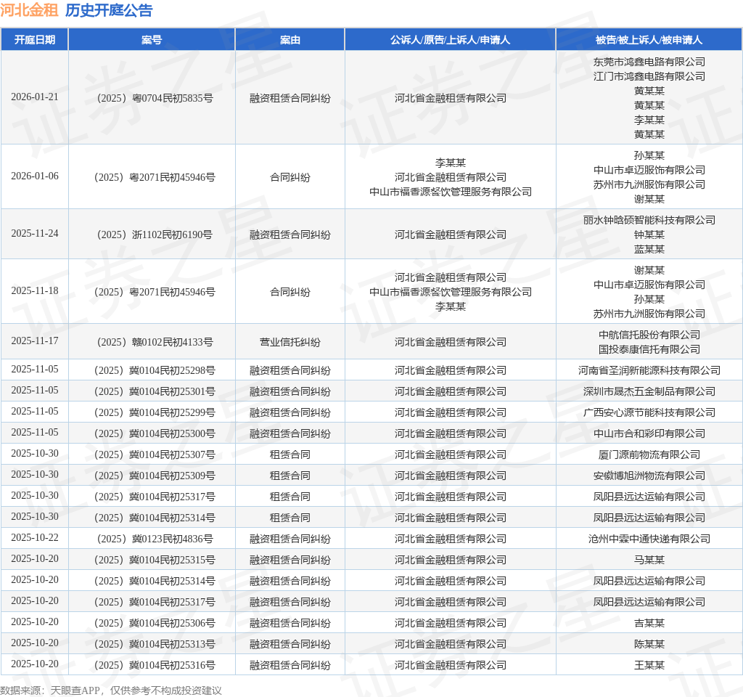Select date cell 2026-01-21
The height and width of the screenshot is (697, 743).
35,97
